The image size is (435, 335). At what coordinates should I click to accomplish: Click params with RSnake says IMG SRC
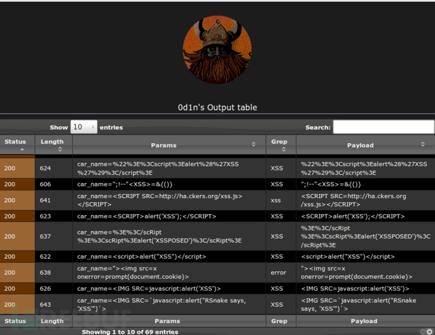[161, 305]
